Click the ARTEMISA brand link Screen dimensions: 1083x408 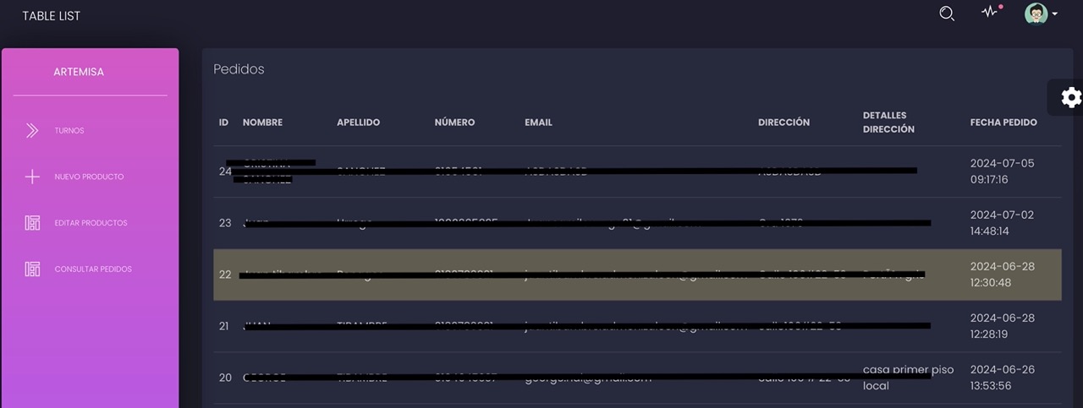click(79, 72)
